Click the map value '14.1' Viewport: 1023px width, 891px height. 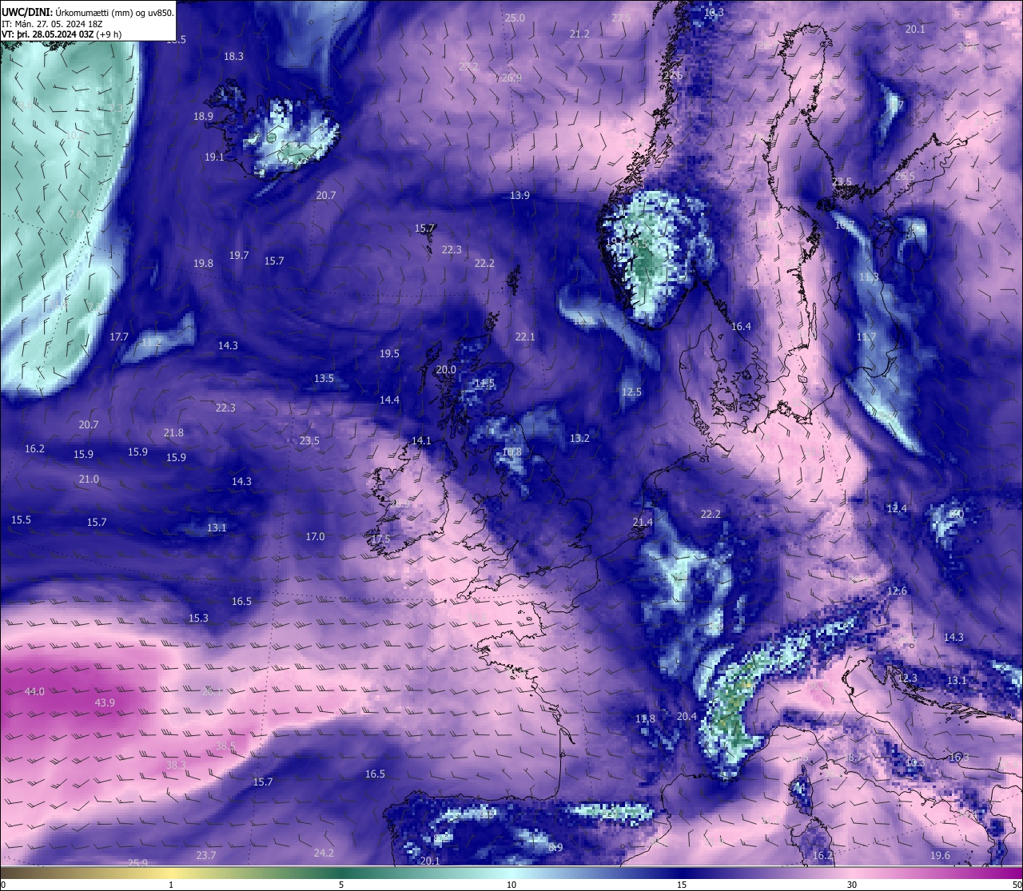tap(421, 440)
